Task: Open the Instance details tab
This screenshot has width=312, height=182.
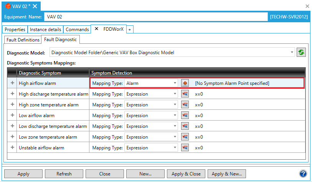Action: coord(45,30)
